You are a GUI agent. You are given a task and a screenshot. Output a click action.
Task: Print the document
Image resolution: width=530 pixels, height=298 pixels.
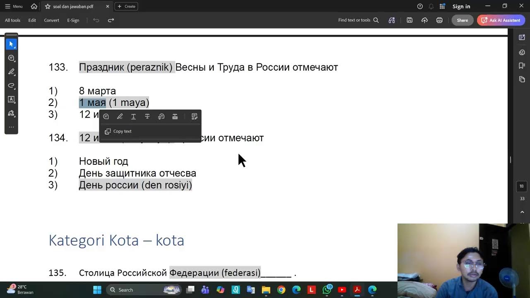pos(439,20)
